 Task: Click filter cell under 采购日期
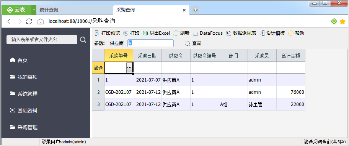(x=147, y=68)
